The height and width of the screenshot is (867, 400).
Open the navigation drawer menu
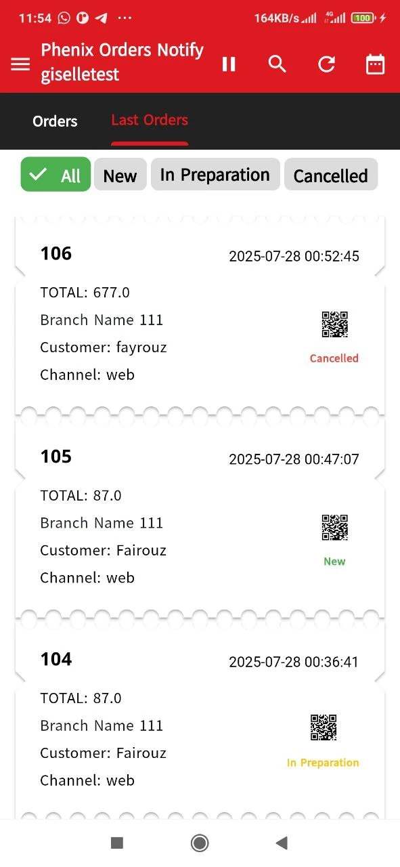tap(20, 64)
